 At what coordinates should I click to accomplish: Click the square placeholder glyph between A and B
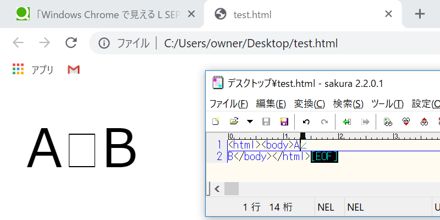click(81, 150)
